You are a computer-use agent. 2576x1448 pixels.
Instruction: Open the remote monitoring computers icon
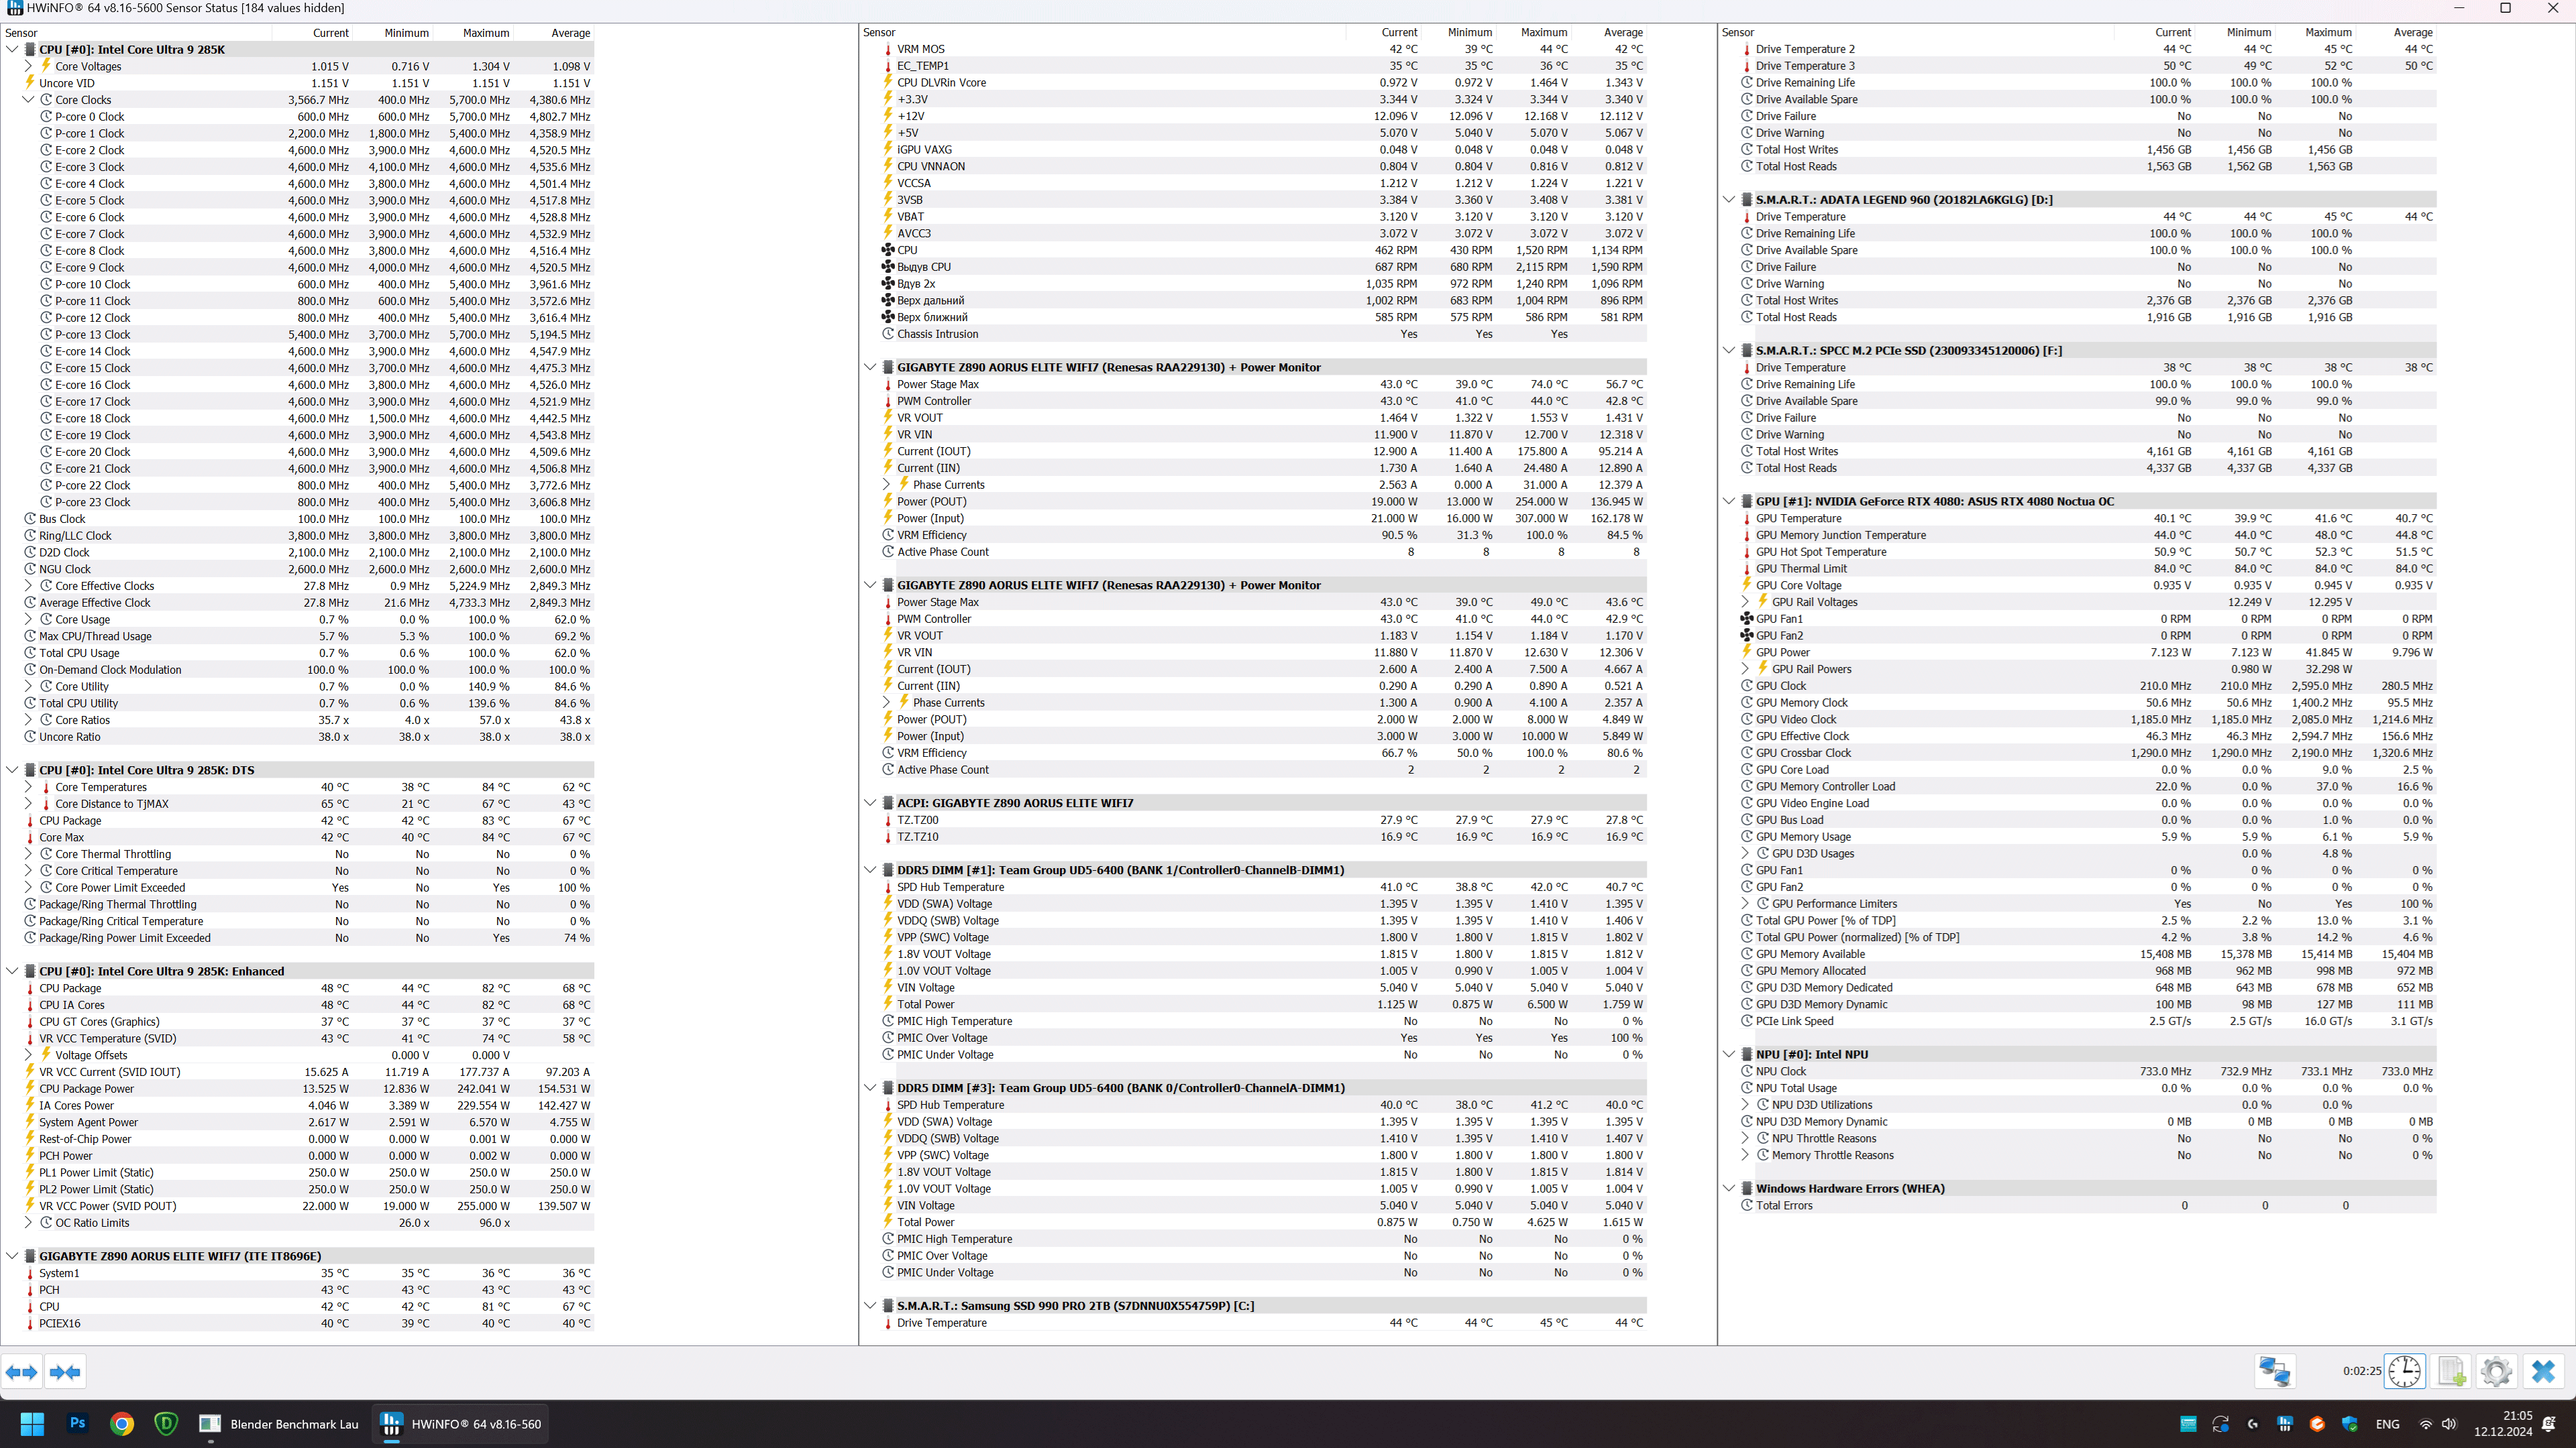click(x=2274, y=1371)
